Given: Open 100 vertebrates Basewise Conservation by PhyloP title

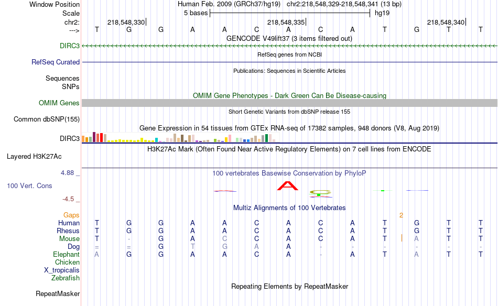Looking at the screenshot, I should (289, 173).
